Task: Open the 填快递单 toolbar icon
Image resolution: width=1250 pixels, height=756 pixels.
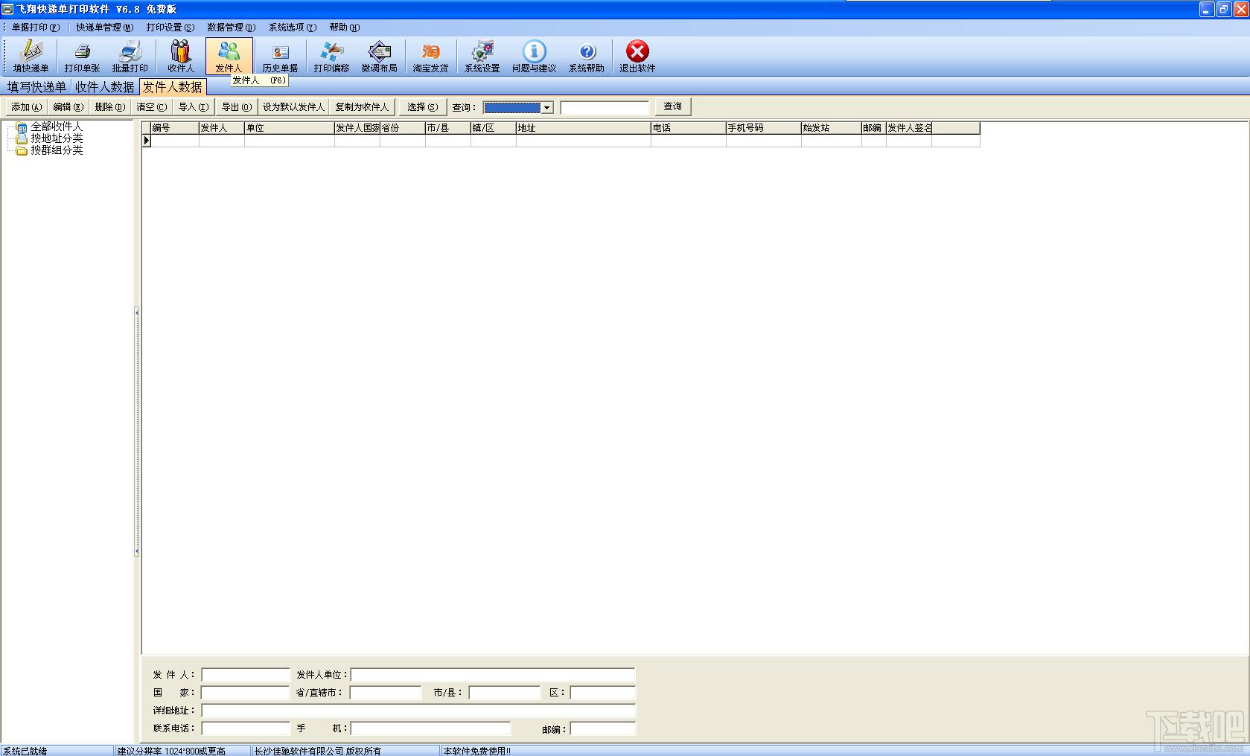Action: point(31,57)
